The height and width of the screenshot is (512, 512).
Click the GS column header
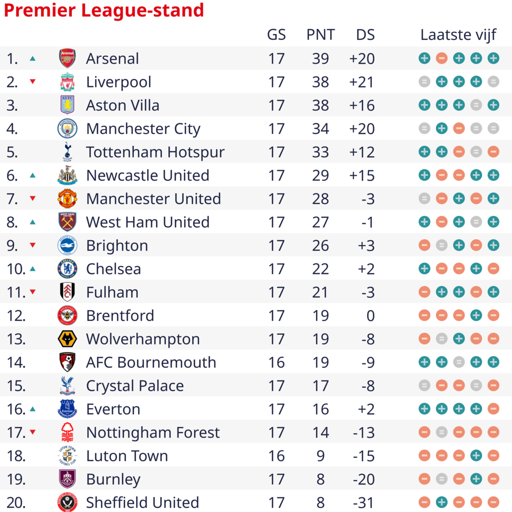coord(276,34)
